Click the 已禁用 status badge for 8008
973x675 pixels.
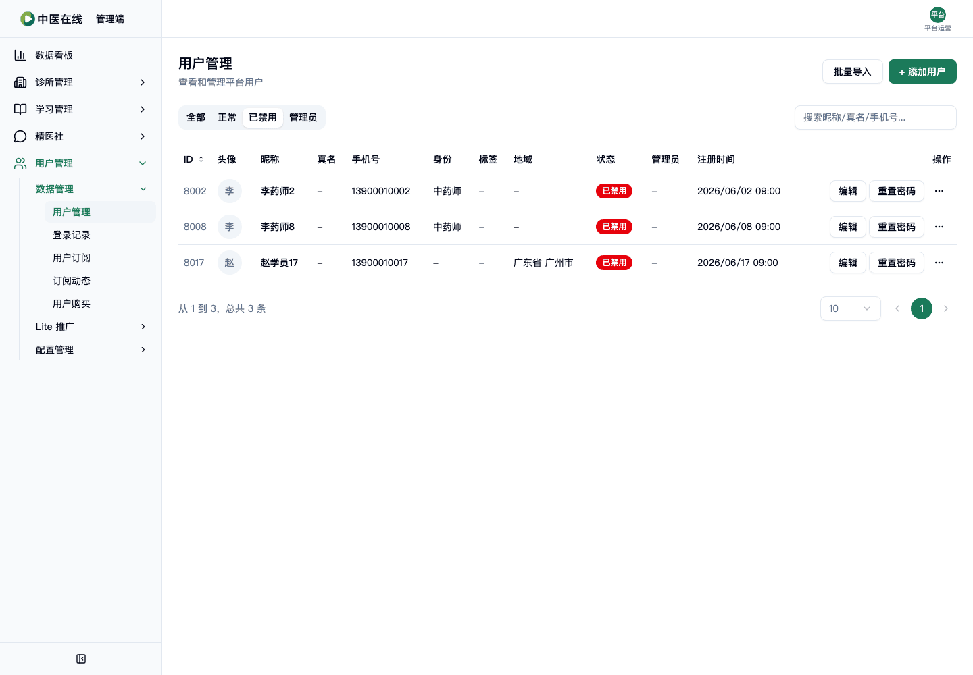tap(614, 227)
